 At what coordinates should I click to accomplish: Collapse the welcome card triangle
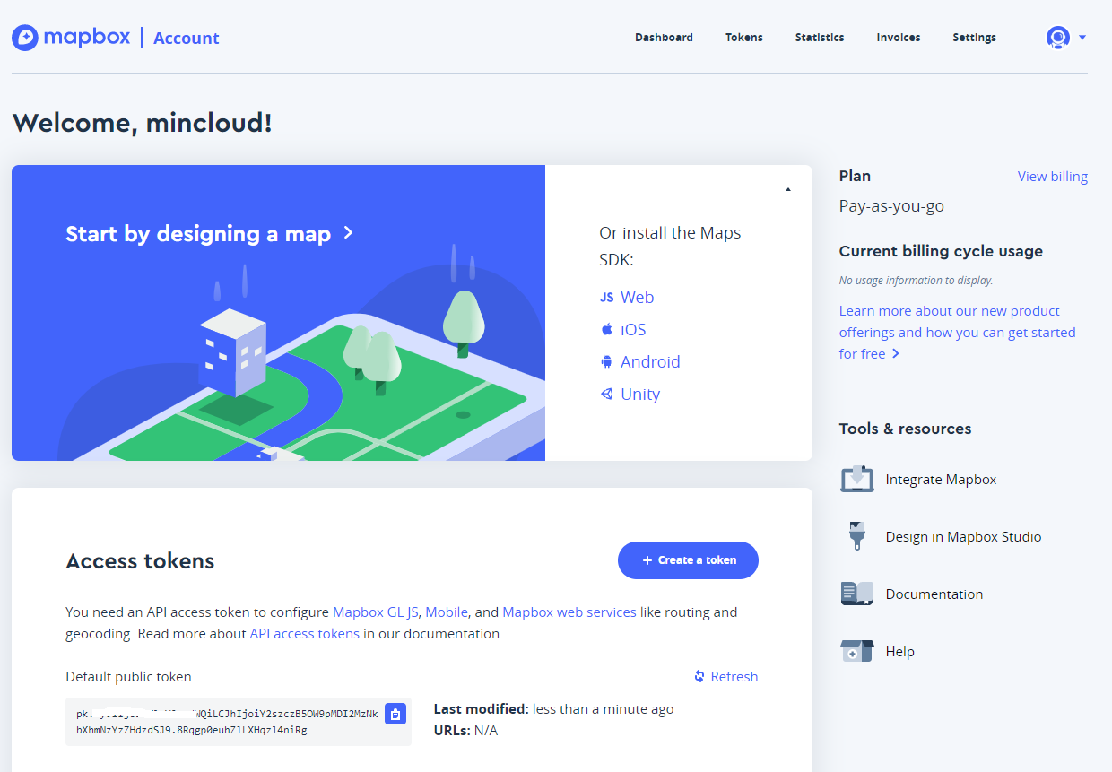[788, 189]
